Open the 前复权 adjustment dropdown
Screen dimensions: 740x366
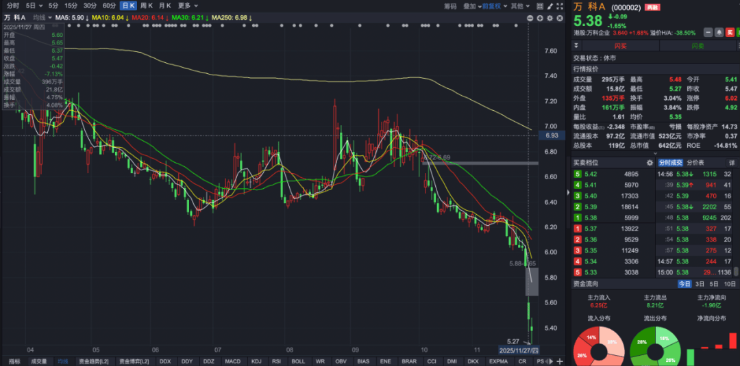(493, 5)
